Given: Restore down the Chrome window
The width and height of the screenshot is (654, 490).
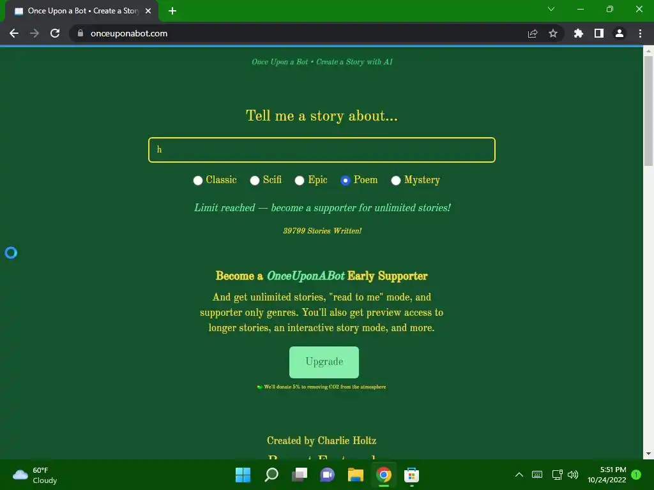Looking at the screenshot, I should click(609, 9).
